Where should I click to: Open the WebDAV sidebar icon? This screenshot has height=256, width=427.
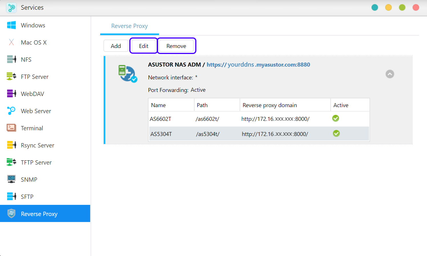pos(11,94)
